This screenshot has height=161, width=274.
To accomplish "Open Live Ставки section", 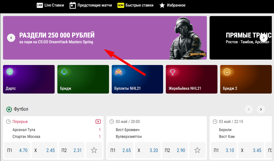I will (x=50, y=5).
